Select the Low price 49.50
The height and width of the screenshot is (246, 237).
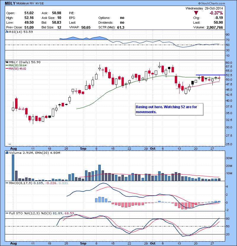click(x=29, y=23)
